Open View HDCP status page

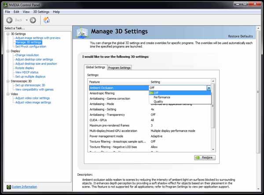coord(27,72)
